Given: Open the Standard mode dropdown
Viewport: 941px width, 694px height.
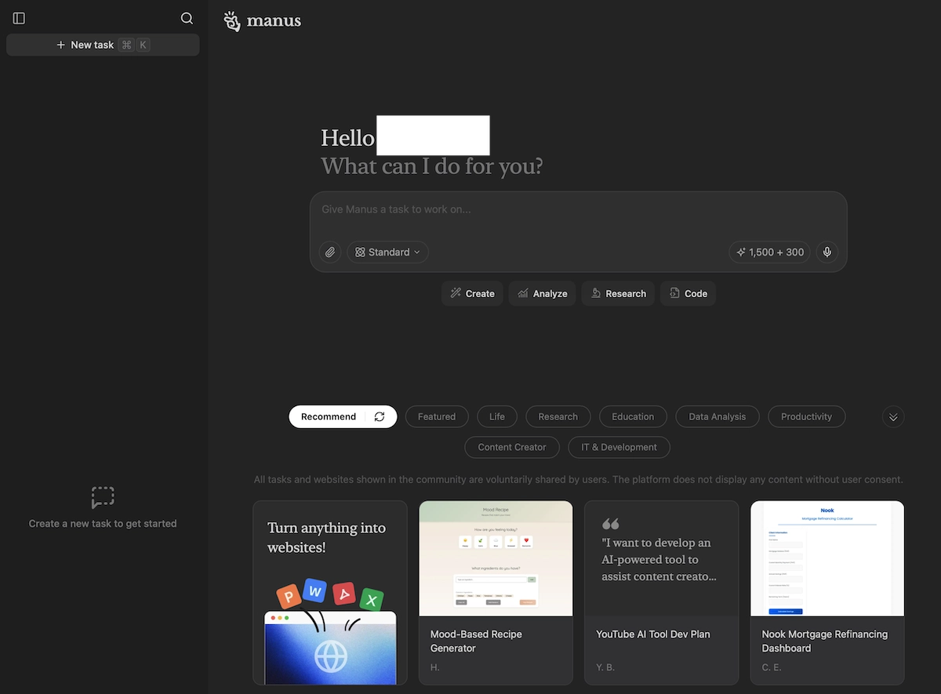Looking at the screenshot, I should pos(387,253).
